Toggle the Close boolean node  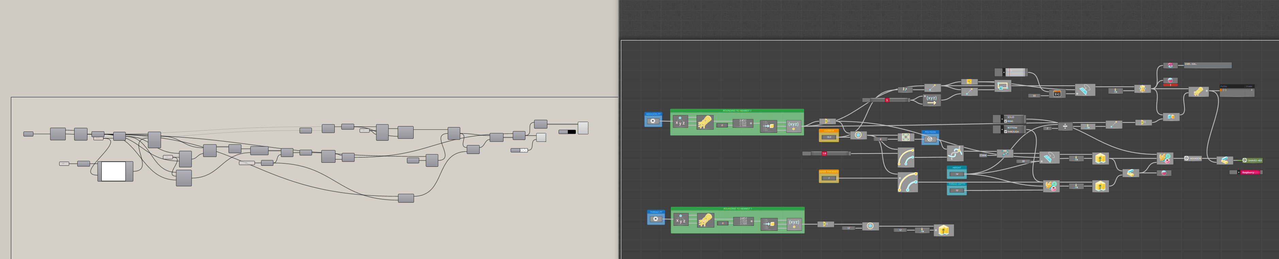(x=983, y=155)
